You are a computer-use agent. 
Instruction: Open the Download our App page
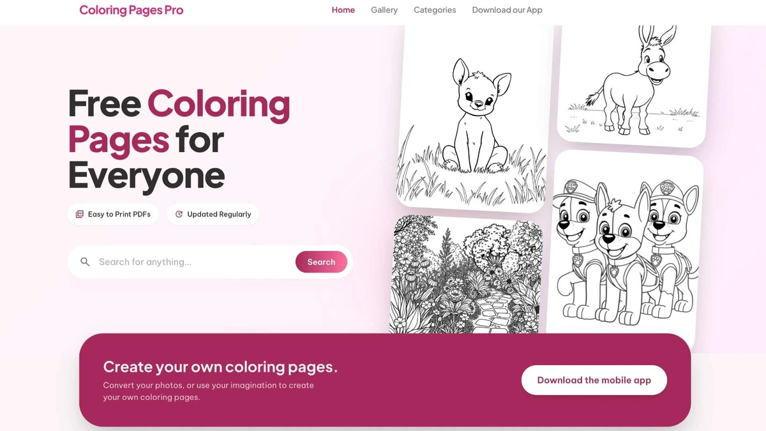click(x=507, y=10)
